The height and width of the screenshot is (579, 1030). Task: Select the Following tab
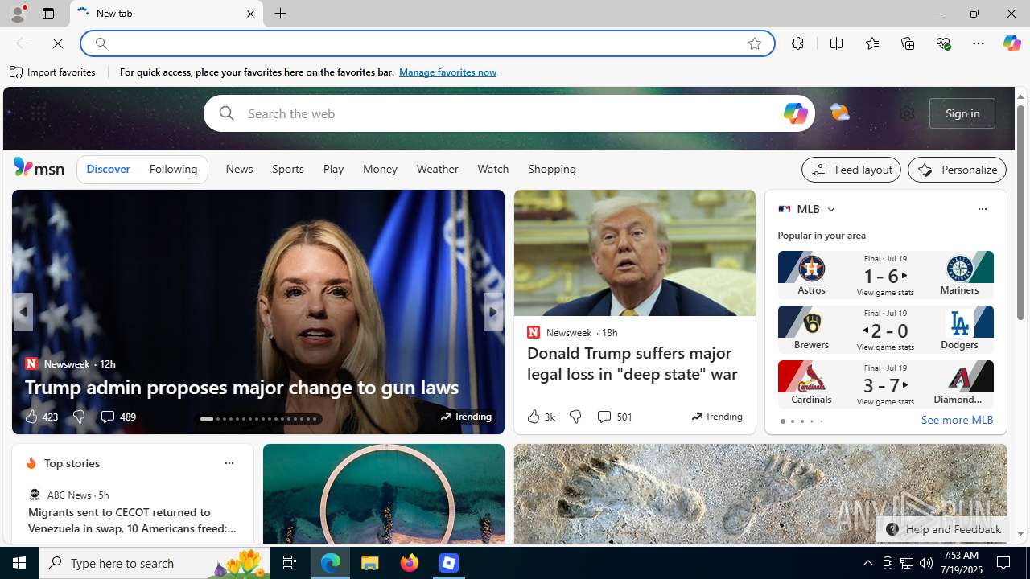click(173, 170)
